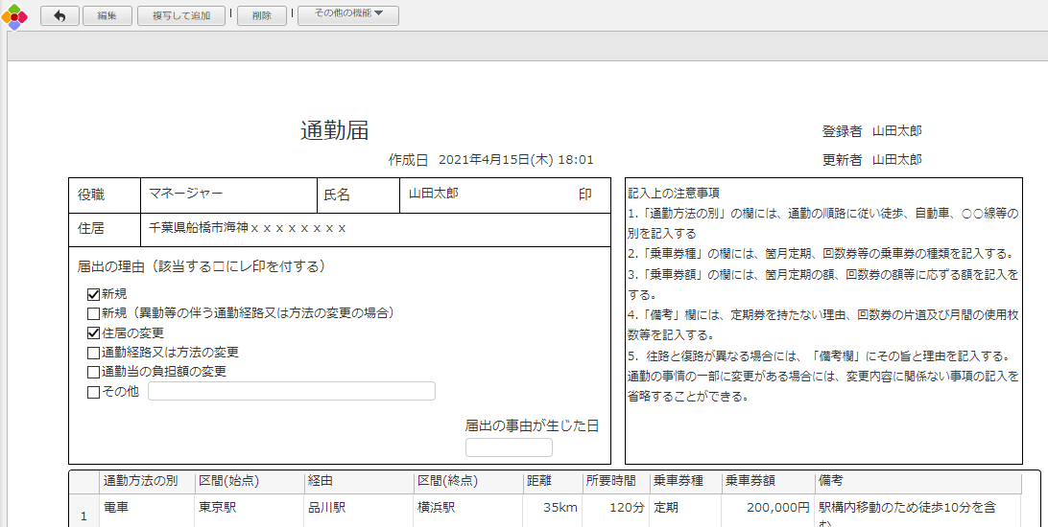This screenshot has width=1048, height=527.
Task: Select the 通勤方法の別 column header
Action: coord(140,481)
